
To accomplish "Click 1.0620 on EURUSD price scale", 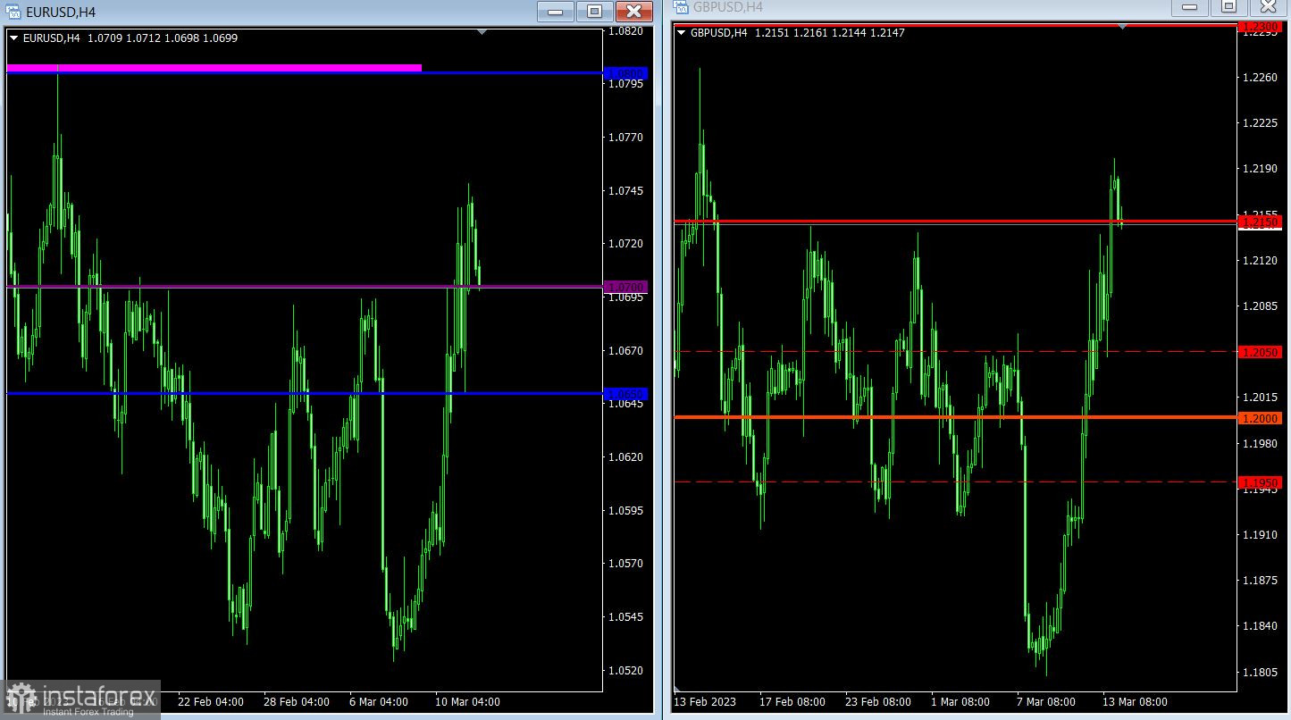I will (625, 457).
